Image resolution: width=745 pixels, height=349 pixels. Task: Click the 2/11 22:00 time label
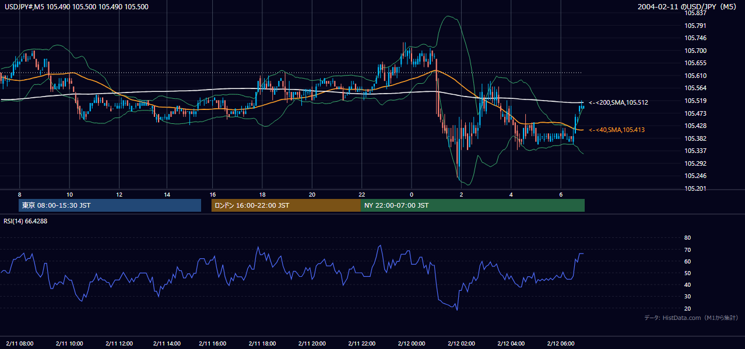pyautogui.click(x=362, y=343)
